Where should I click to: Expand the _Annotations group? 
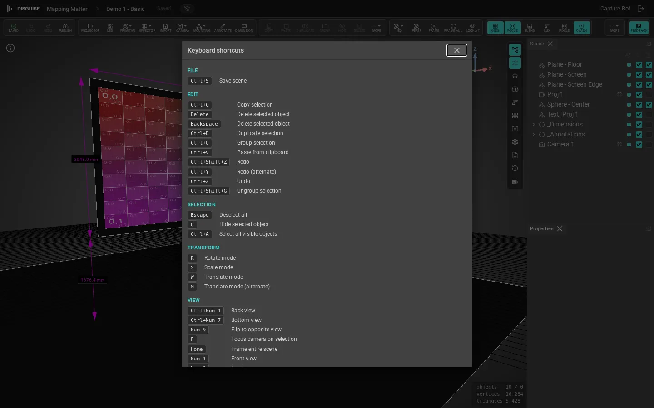tap(534, 135)
